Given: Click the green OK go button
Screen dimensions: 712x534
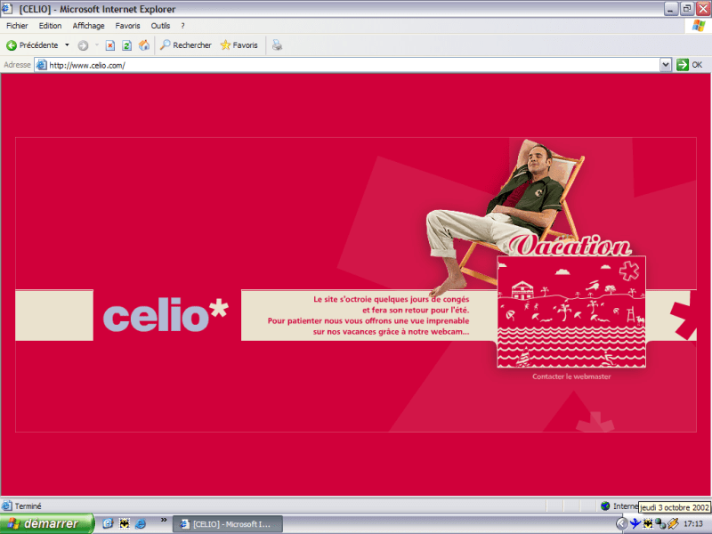Looking at the screenshot, I should click(x=689, y=65).
